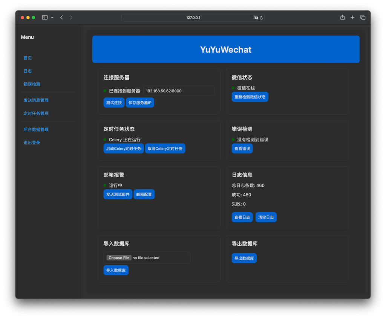Click the 保存服务器IP button
Image resolution: width=386 pixels, height=319 pixels.
pos(140,102)
